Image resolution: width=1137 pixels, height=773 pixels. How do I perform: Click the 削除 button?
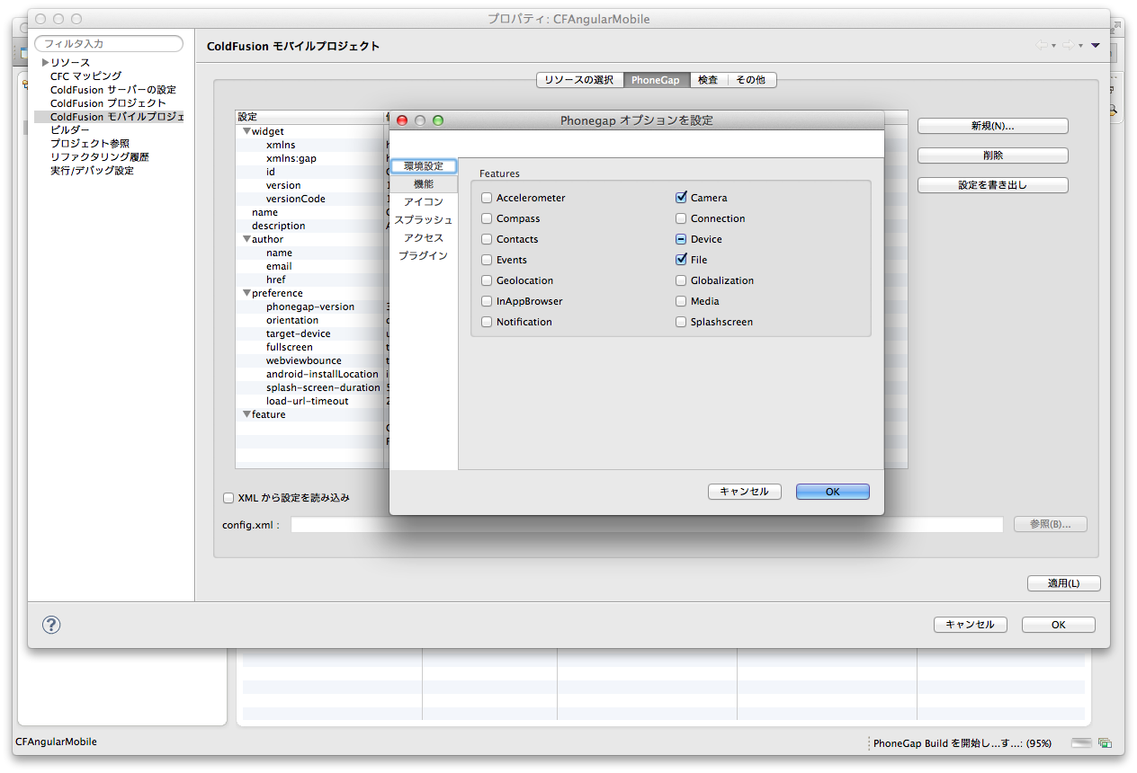(x=993, y=155)
